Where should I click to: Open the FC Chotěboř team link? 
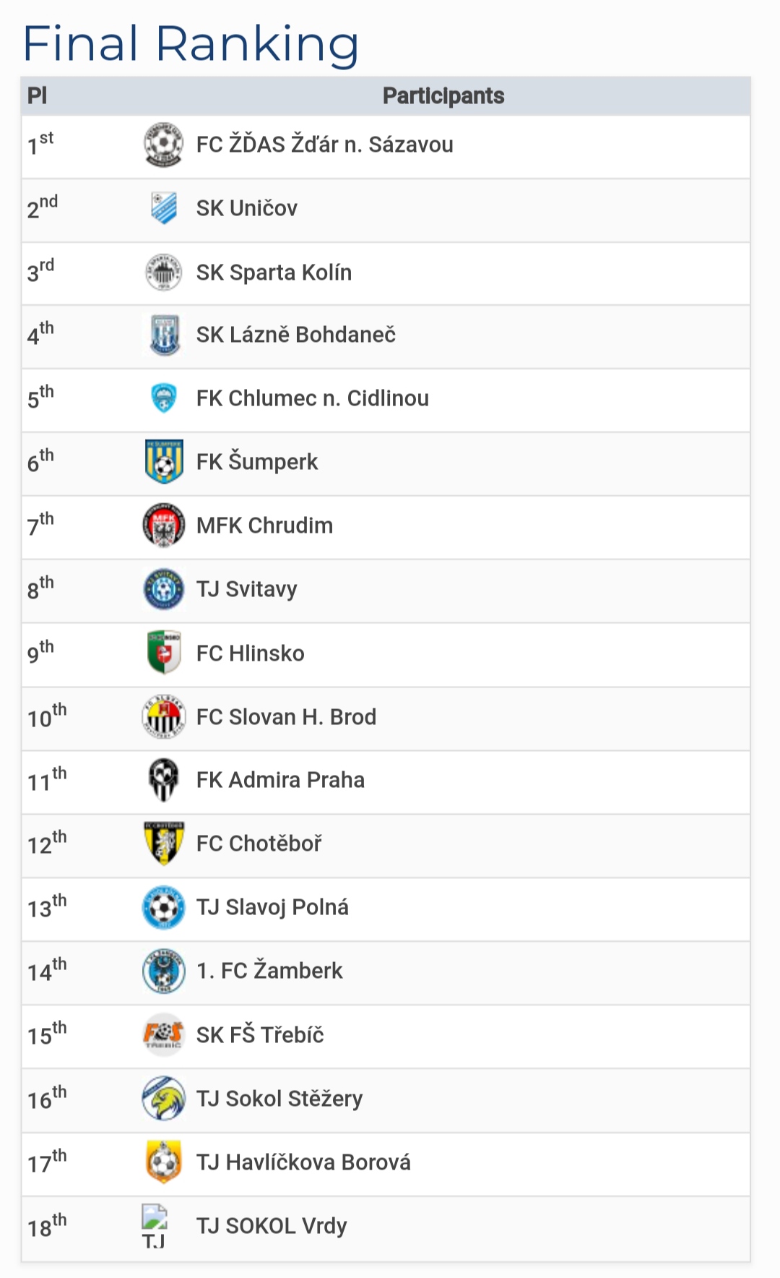point(259,844)
